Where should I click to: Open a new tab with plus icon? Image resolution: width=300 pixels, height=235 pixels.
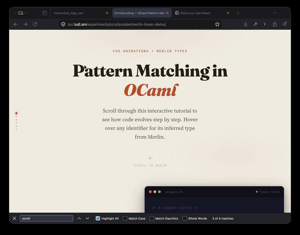238,13
